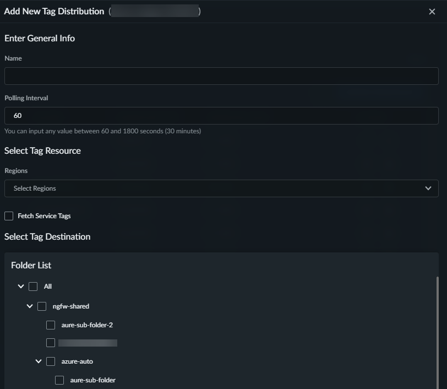The height and width of the screenshot is (389, 447).
Task: Select the ngfw-shared folder checkbox
Action: [42, 306]
